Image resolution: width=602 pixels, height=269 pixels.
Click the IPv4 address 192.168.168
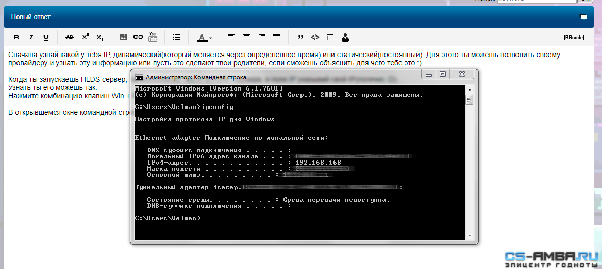[x=319, y=163]
